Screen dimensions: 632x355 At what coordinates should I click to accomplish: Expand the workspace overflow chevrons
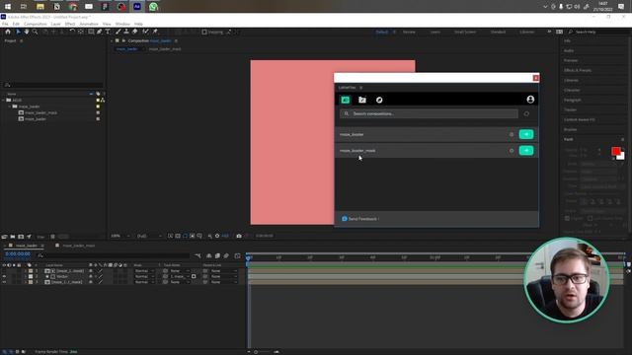(549, 32)
